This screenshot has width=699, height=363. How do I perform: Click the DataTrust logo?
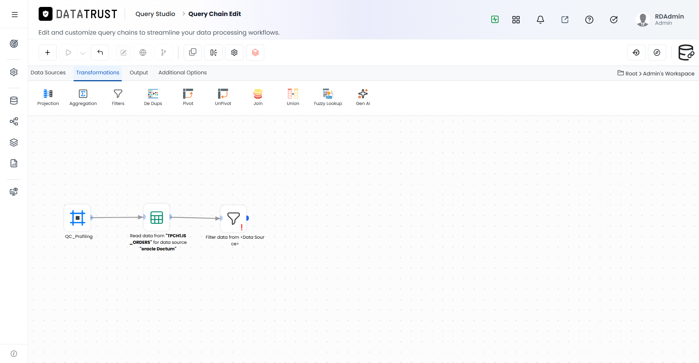(x=78, y=14)
